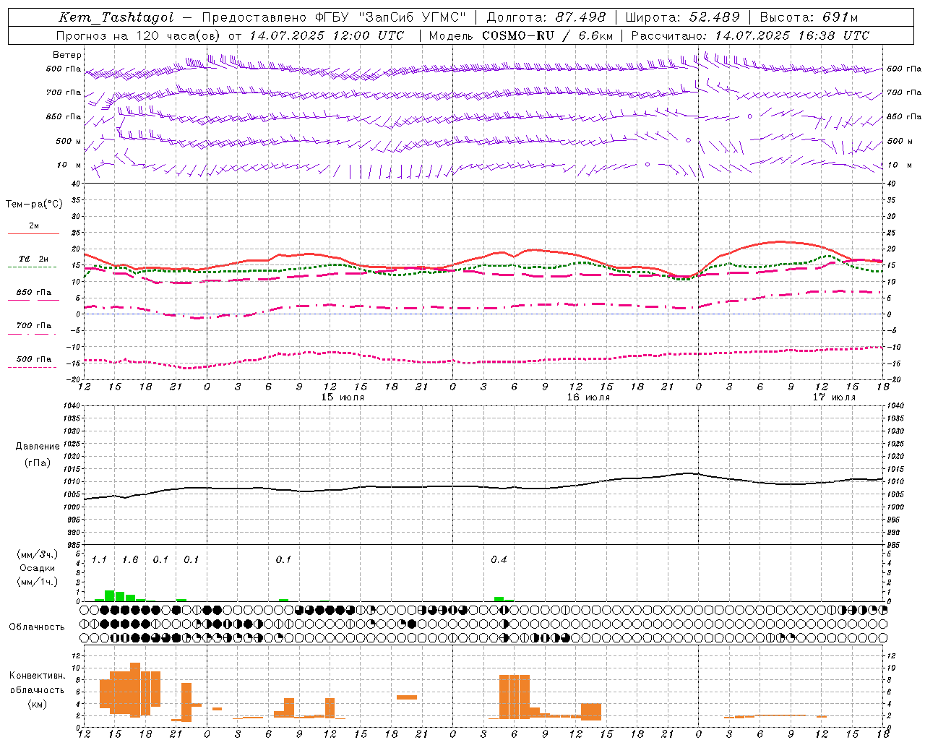Click the 0.4 precipitation total value
Viewport: 925px width, 740px height.
pos(499,560)
